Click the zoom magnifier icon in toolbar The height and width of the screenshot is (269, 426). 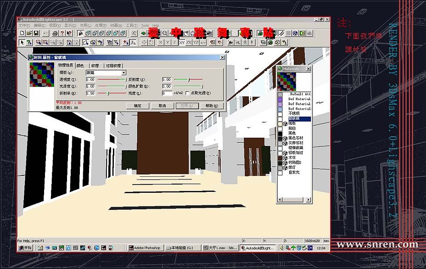(165, 33)
